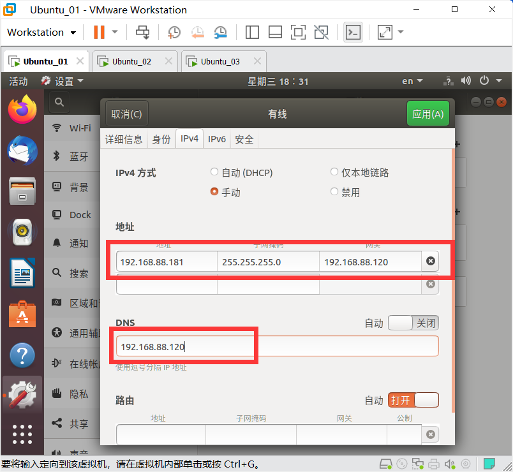513x472 pixels.
Task: Open the en input source menu
Action: pyautogui.click(x=412, y=81)
